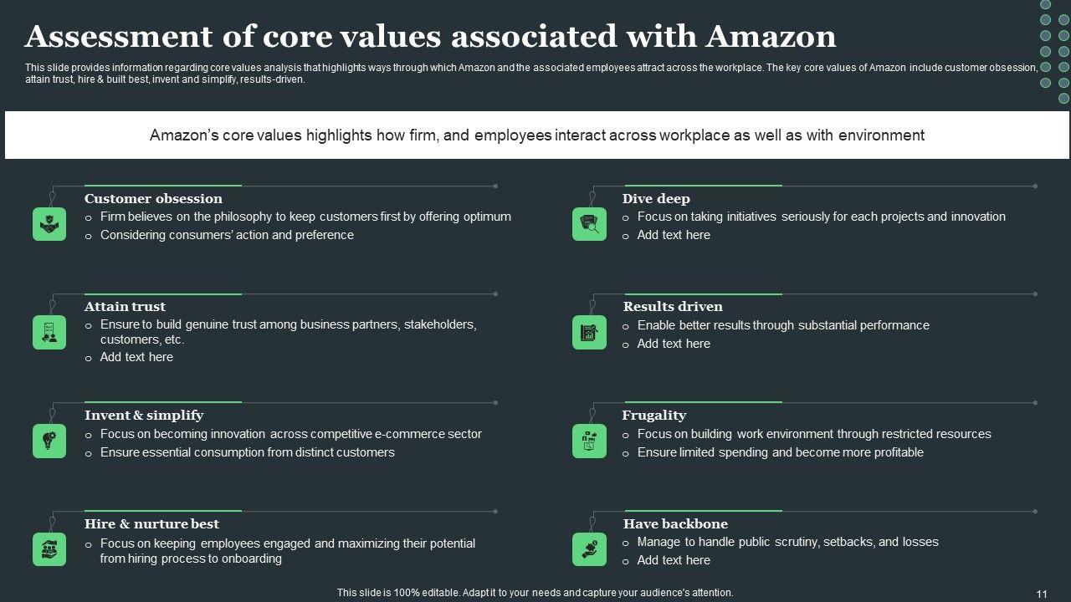Select the Dive deep heading
This screenshot has width=1071, height=602.
coord(656,199)
